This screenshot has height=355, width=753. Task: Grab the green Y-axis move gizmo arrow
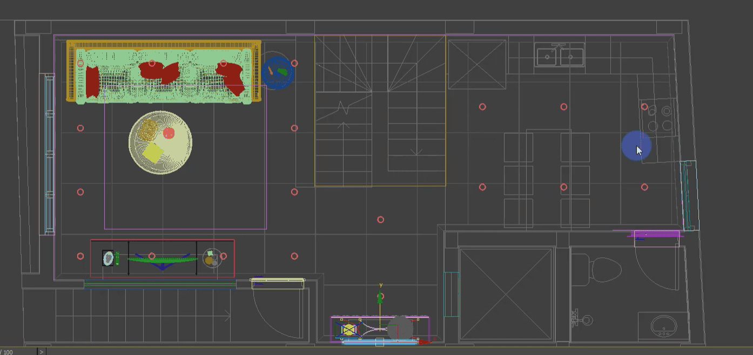pos(380,296)
